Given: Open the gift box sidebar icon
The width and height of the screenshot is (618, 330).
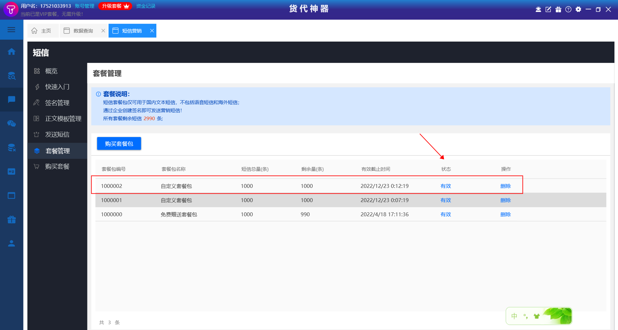Looking at the screenshot, I should (x=12, y=219).
